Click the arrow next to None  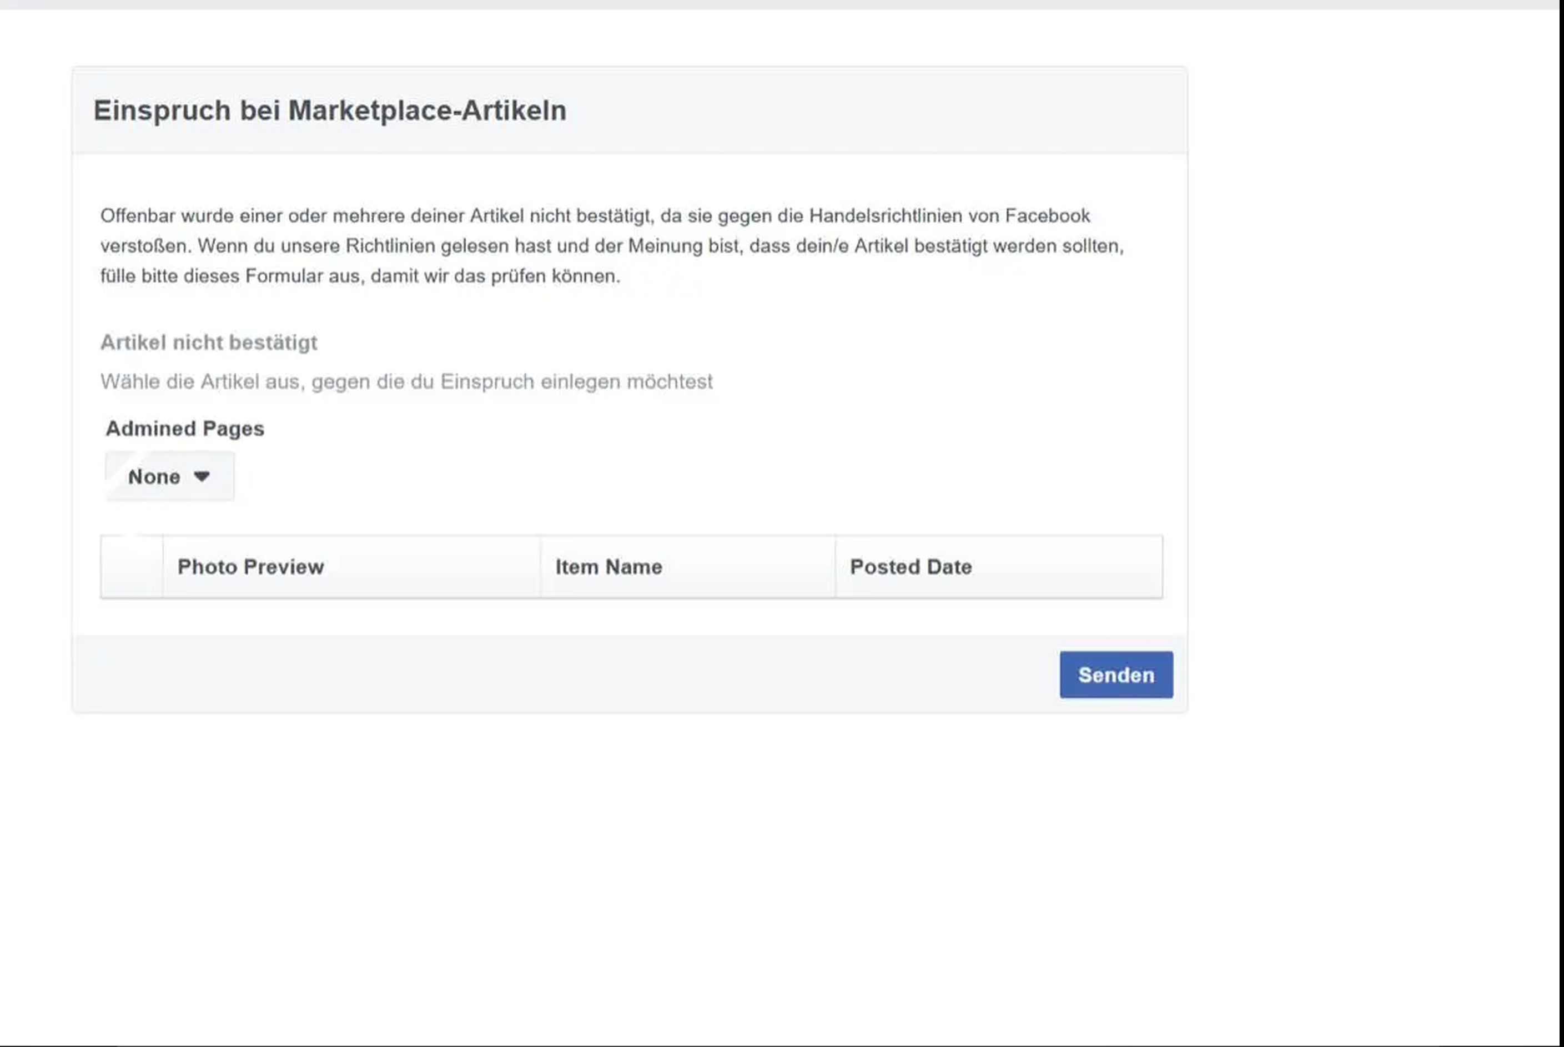[x=202, y=476]
